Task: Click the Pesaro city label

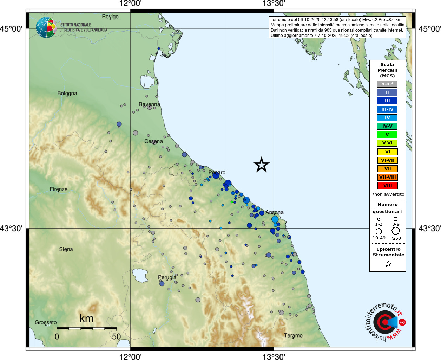Action: (x=217, y=172)
